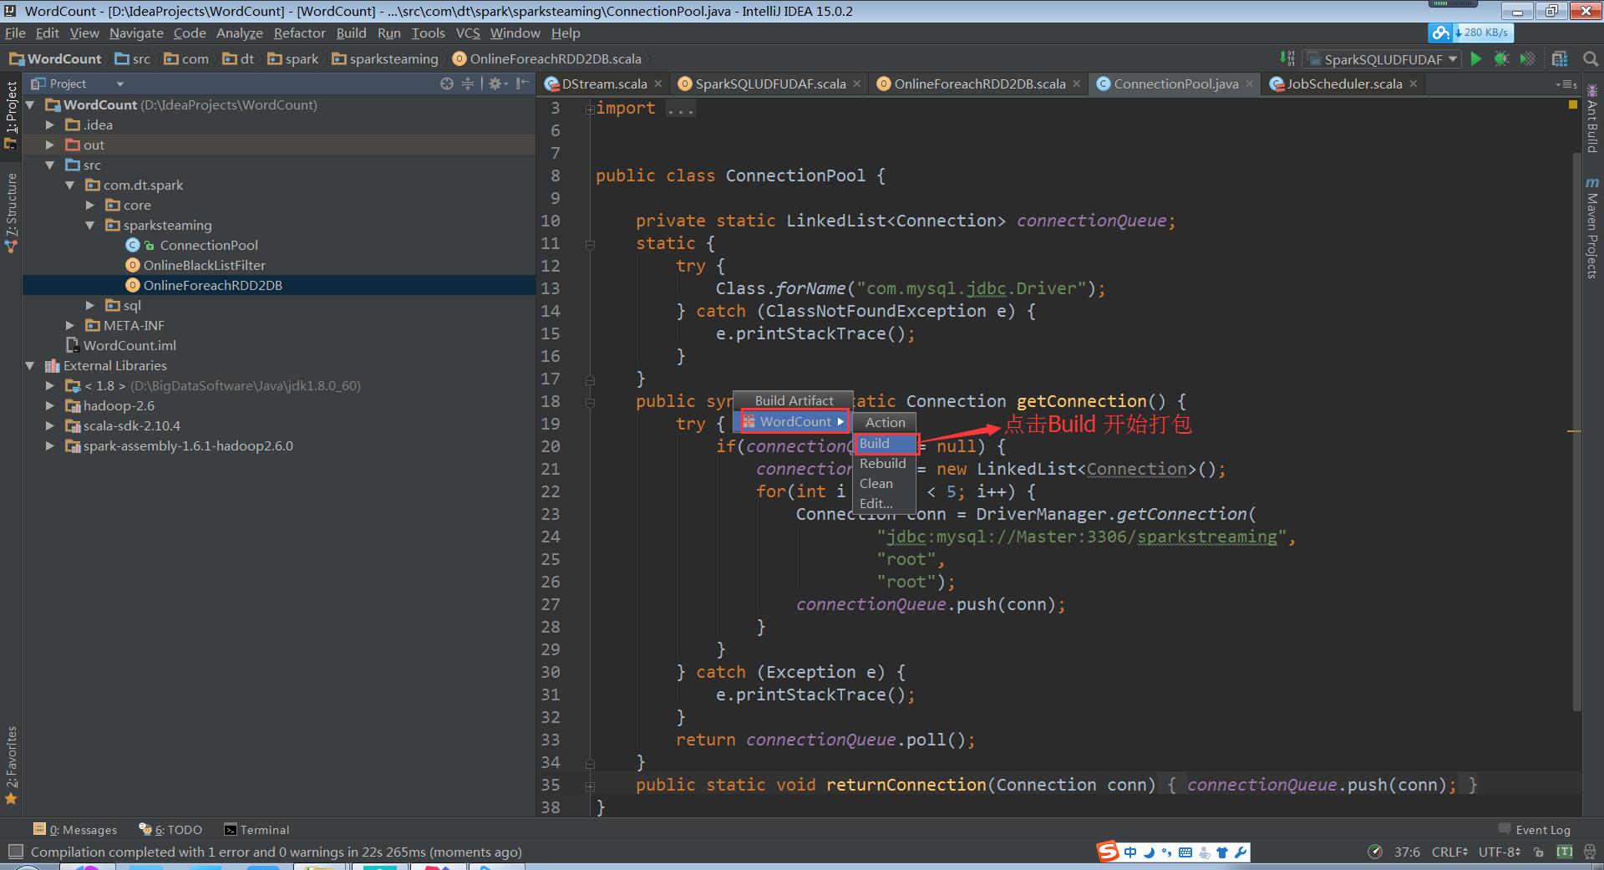Viewport: 1604px width, 870px height.
Task: Open the Structure tool window tab
Action: point(11,213)
